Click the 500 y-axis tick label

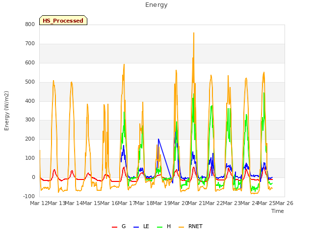coord(30,82)
